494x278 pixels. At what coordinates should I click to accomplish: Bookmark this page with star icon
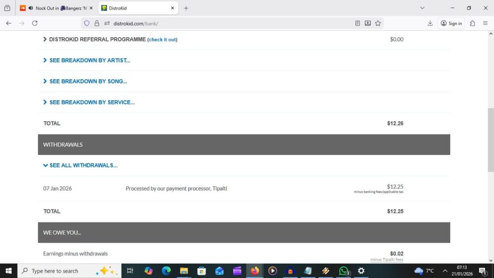[x=378, y=23]
